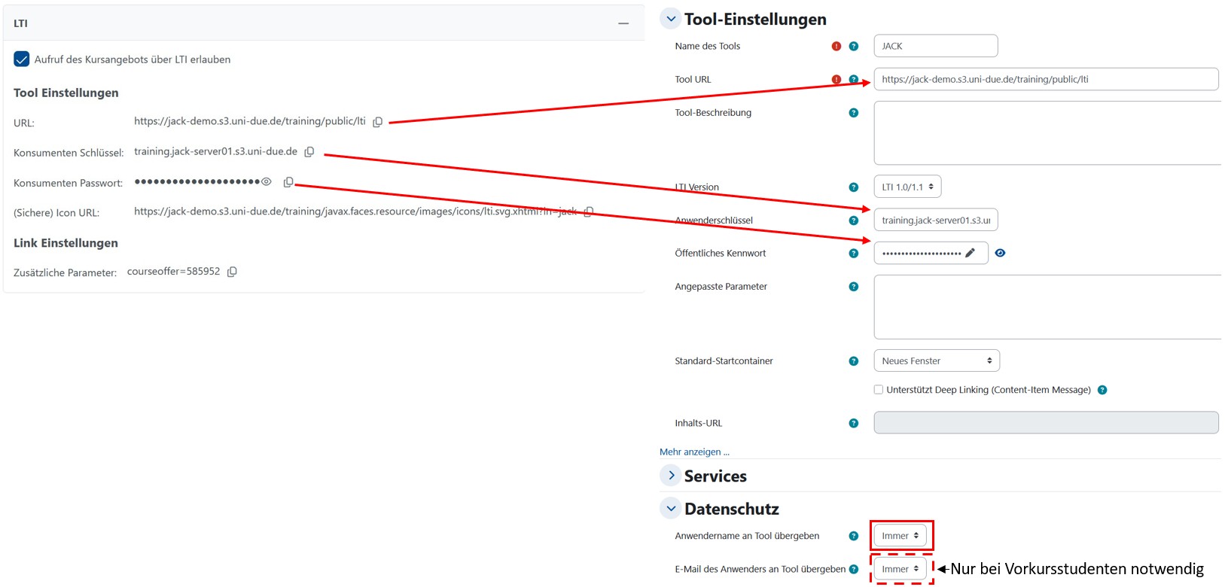
Task: Copy the Tool URL in LTI panel
Action: coord(378,122)
